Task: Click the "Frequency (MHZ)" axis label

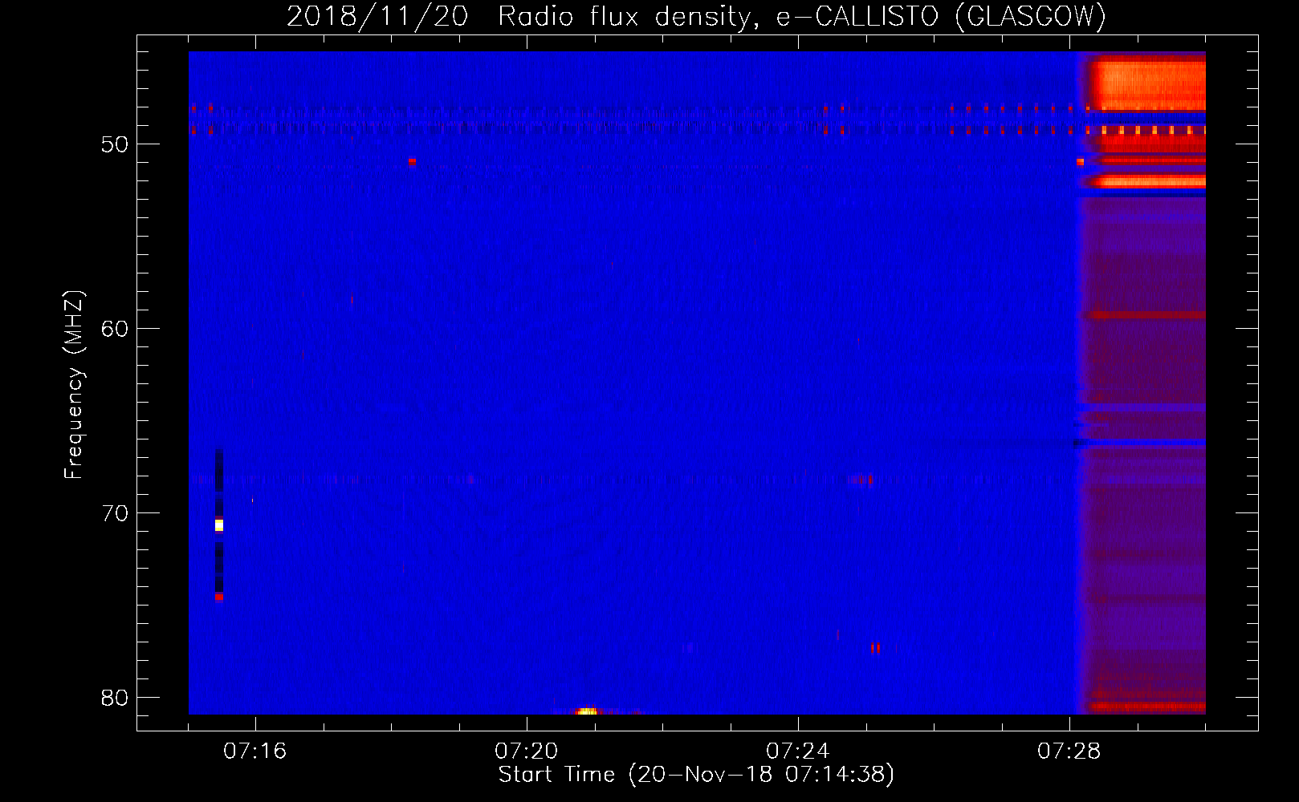Action: tap(73, 385)
